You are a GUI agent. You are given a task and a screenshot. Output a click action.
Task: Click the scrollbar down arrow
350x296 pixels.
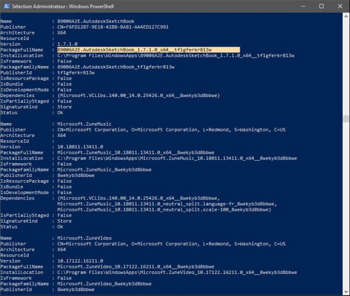pos(346,292)
